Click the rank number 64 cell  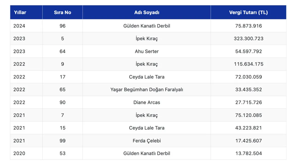click(62, 51)
